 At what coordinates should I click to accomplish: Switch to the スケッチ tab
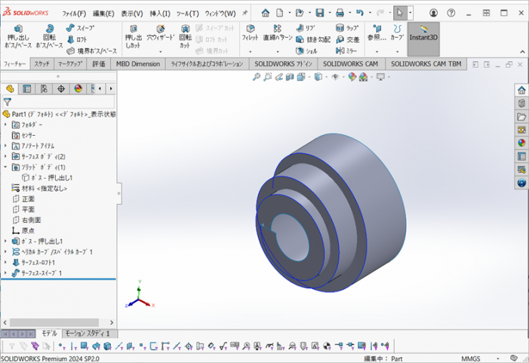click(x=41, y=64)
